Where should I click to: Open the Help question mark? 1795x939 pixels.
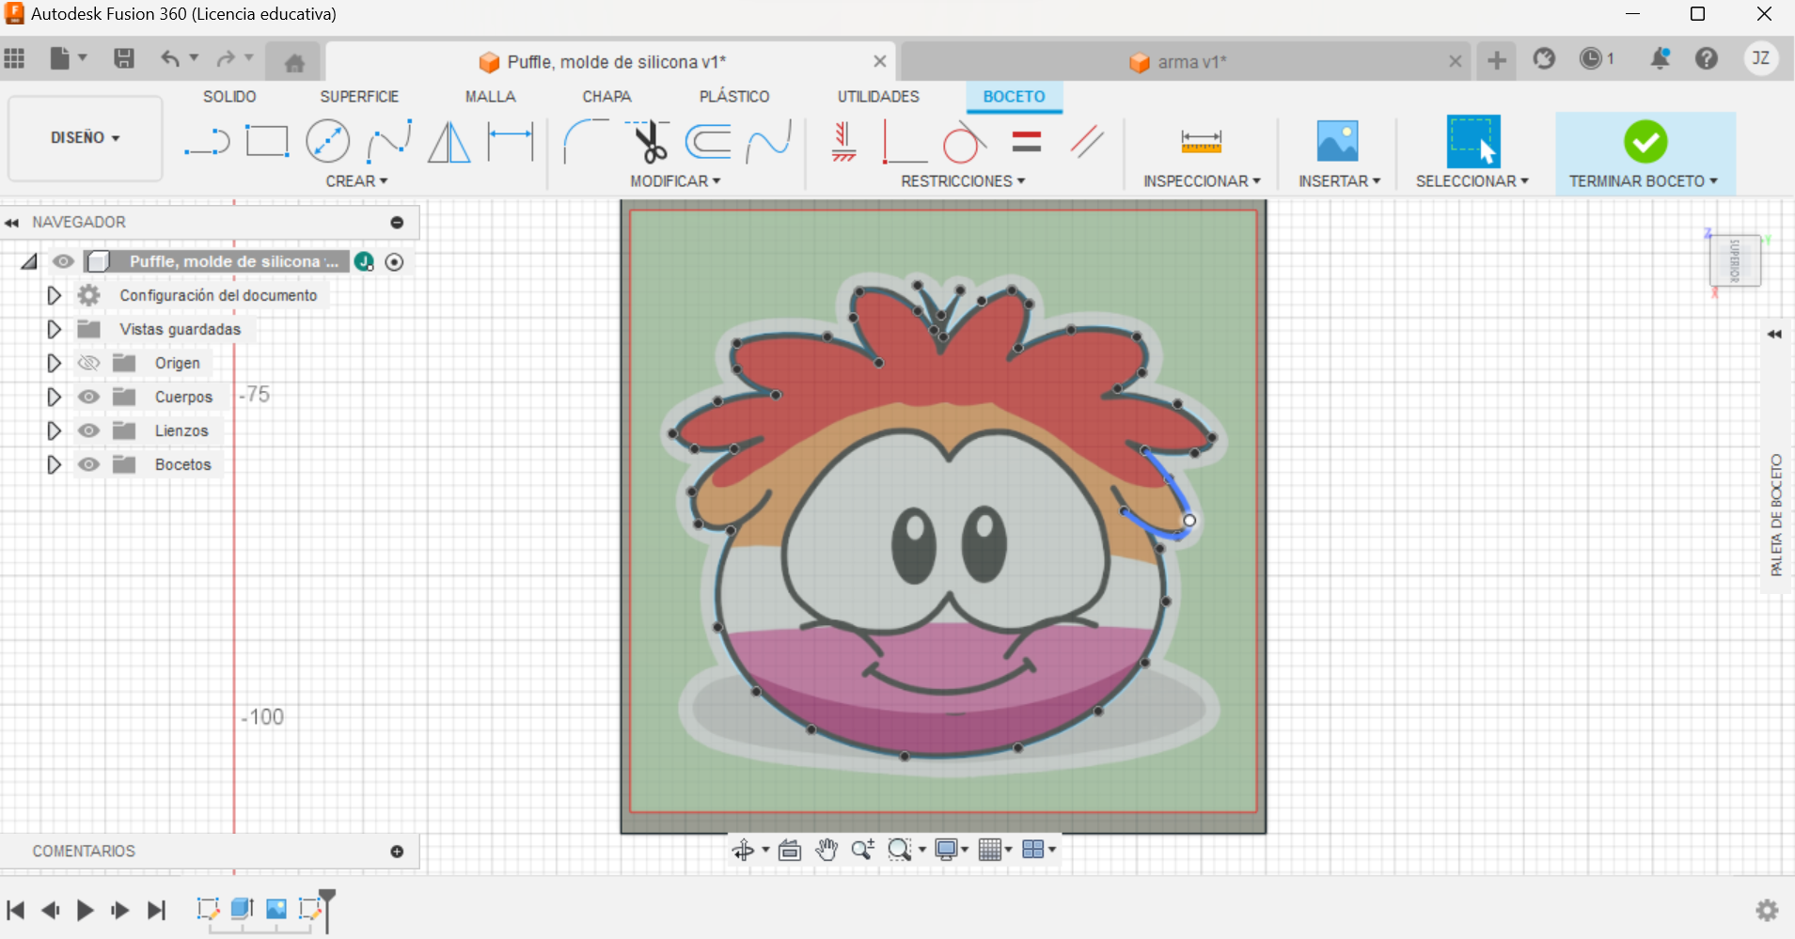click(1707, 58)
